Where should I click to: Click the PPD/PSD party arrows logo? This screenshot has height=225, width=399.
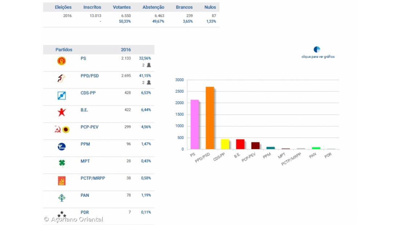click(62, 78)
